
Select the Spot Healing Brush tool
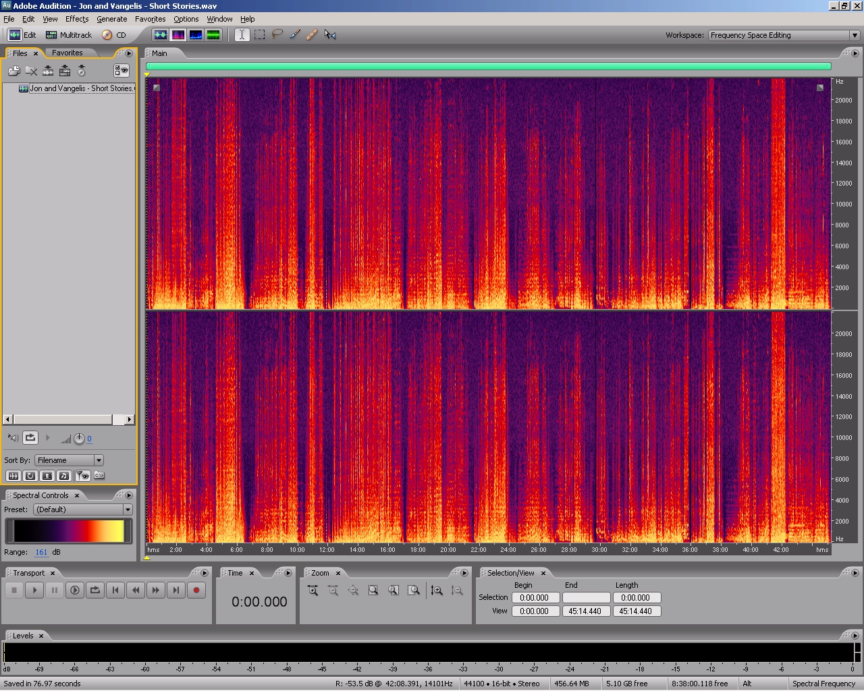point(312,34)
